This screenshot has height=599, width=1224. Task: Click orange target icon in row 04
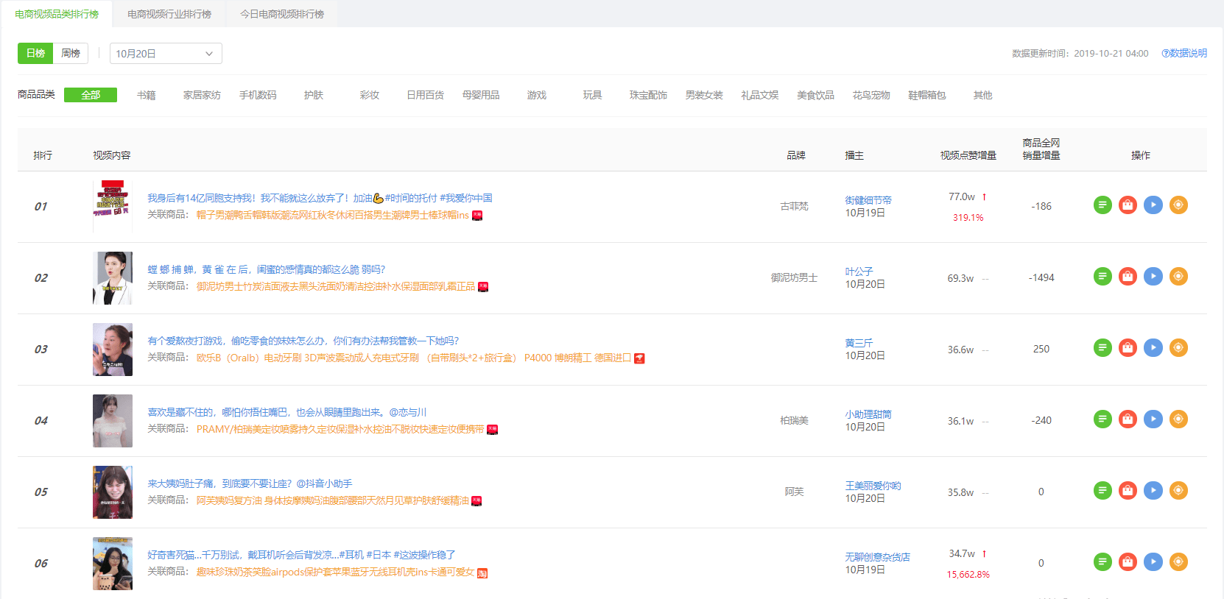(1178, 419)
